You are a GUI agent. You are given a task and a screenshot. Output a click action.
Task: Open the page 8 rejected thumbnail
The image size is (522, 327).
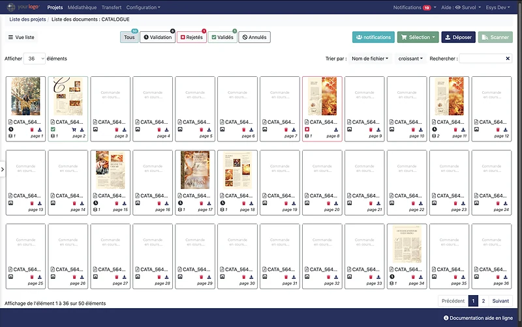point(322,96)
